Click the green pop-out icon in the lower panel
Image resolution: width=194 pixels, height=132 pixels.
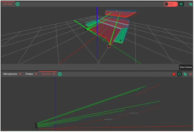click(185, 74)
